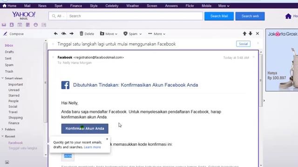
Task: Close the open email with X icon
Action: (x=257, y=34)
